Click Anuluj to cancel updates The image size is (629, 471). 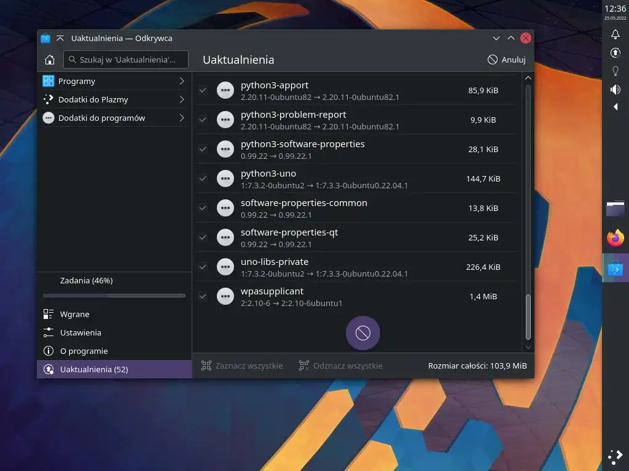click(506, 59)
